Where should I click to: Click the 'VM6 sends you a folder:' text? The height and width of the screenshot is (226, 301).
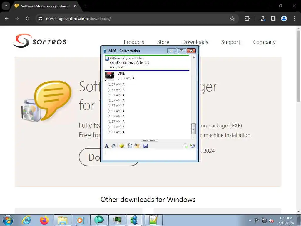tap(127, 58)
